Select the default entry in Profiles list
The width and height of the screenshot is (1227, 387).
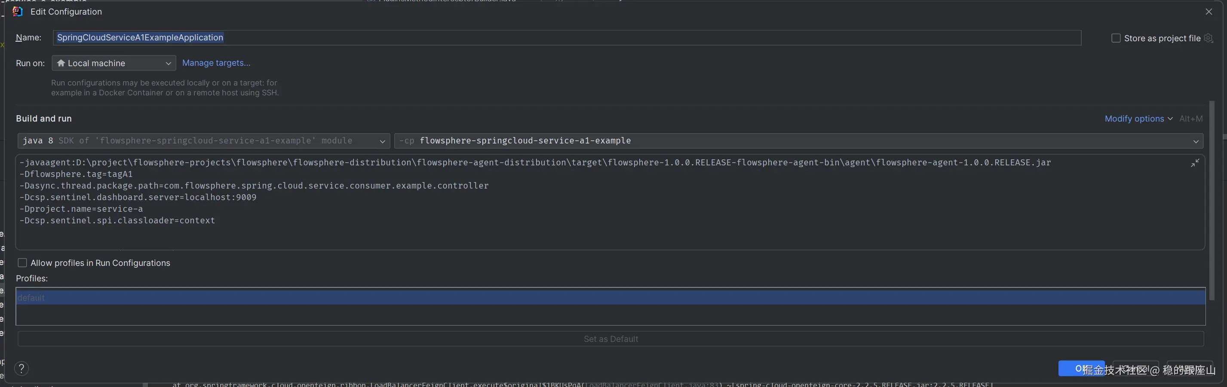click(x=31, y=298)
